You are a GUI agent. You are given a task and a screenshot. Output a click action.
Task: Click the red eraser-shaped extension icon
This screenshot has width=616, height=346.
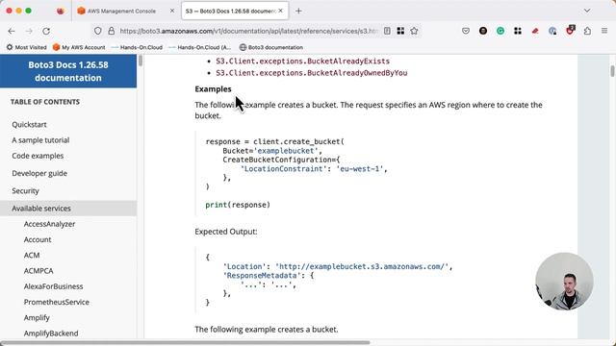point(535,31)
